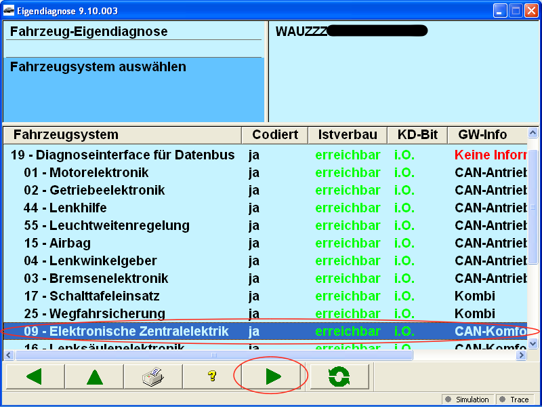Select 01 - Motorelektronik in the list
542x407 pixels.
(x=86, y=172)
